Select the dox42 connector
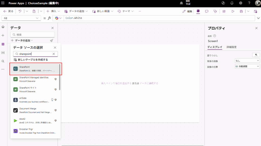The height and width of the screenshot is (146, 261). pyautogui.click(x=35, y=120)
